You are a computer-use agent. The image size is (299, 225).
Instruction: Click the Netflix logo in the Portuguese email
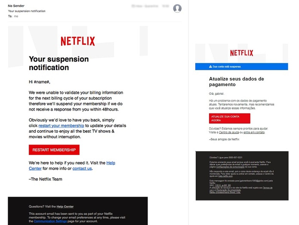coord(242,53)
